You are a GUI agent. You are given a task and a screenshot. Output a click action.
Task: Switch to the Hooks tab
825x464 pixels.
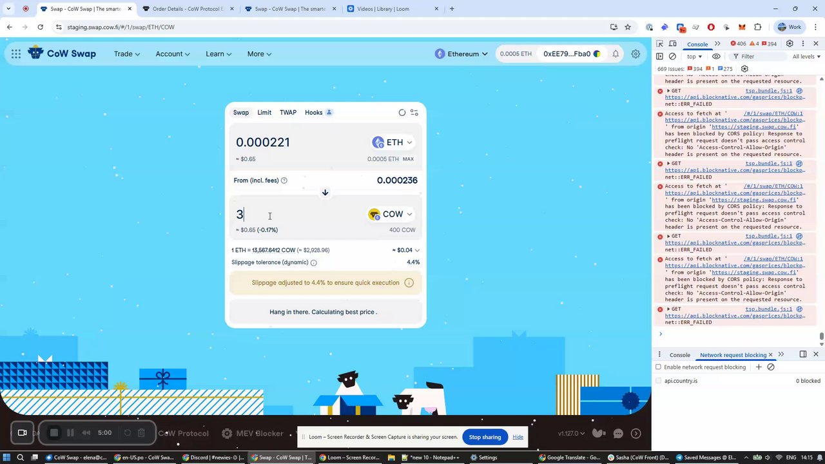point(318,113)
